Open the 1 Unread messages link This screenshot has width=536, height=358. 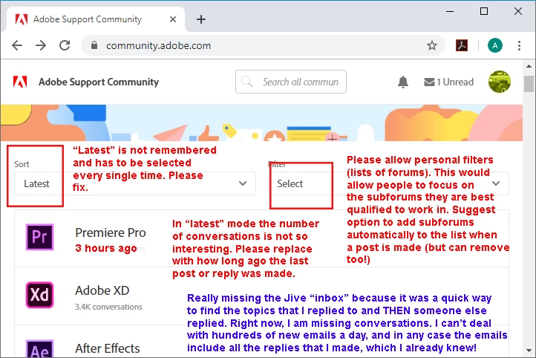[x=448, y=82]
